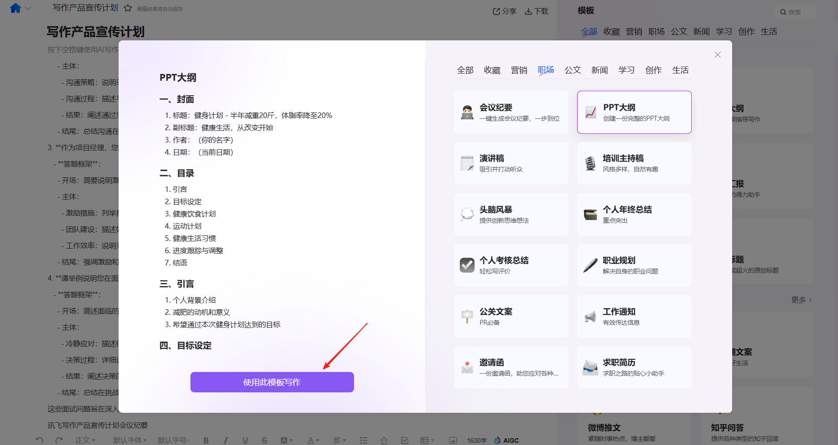Viewport: 838px width, 445px height.
Task: Select the 收藏 tab in dialog
Action: (492, 70)
